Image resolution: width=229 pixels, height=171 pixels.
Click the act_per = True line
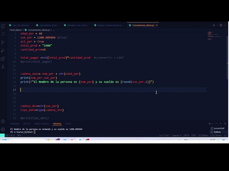(x=32, y=42)
